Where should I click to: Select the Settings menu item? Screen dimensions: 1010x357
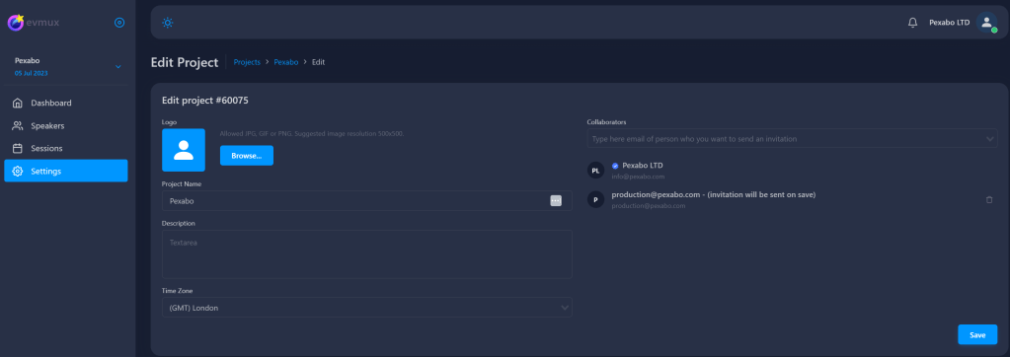pos(66,171)
